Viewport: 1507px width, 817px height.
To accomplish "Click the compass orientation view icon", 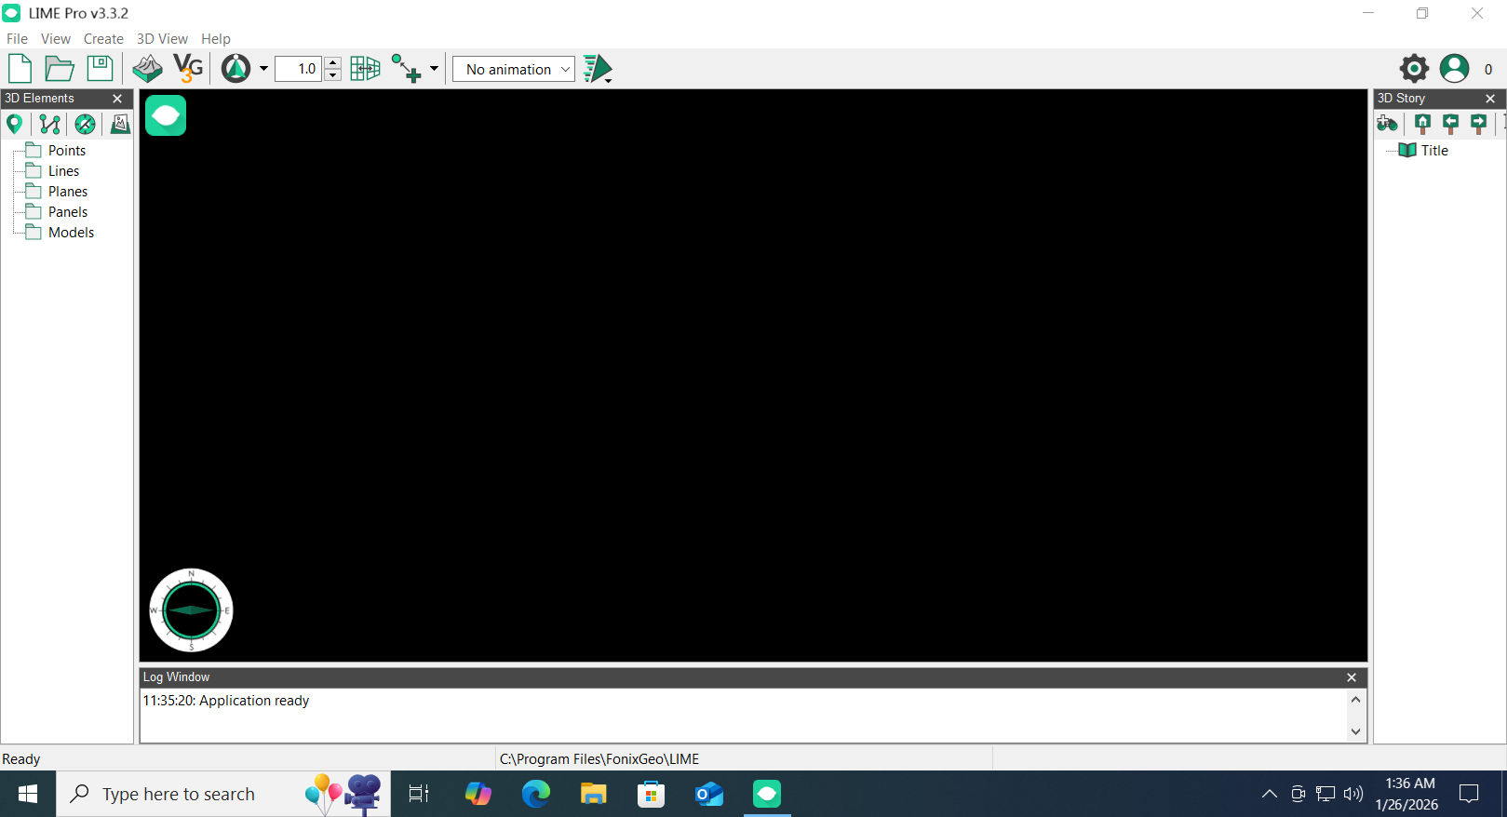I will pos(235,69).
